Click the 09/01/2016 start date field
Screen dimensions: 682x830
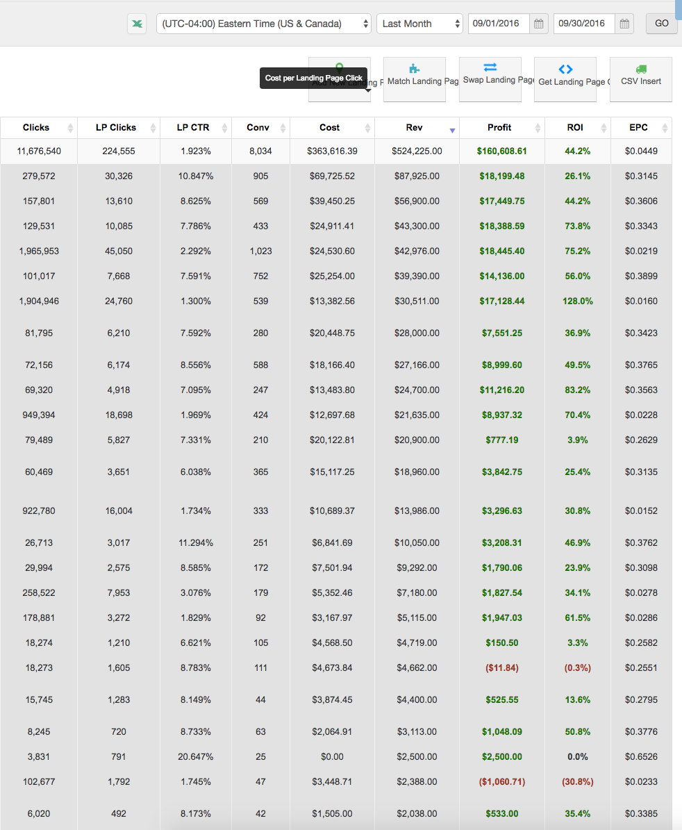click(499, 24)
